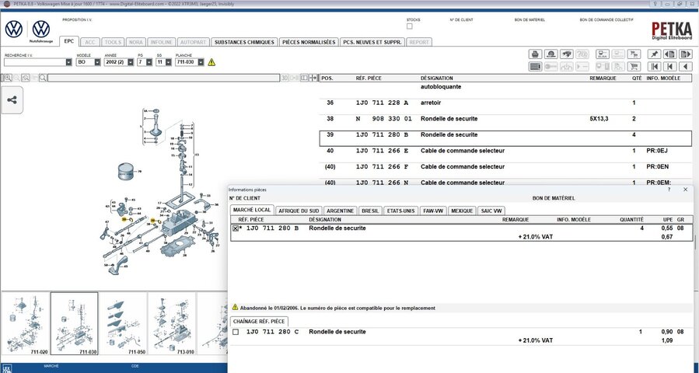This screenshot has width=699, height=373.
Task: Switch to the Afrique du Sud market tab
Action: (x=299, y=211)
